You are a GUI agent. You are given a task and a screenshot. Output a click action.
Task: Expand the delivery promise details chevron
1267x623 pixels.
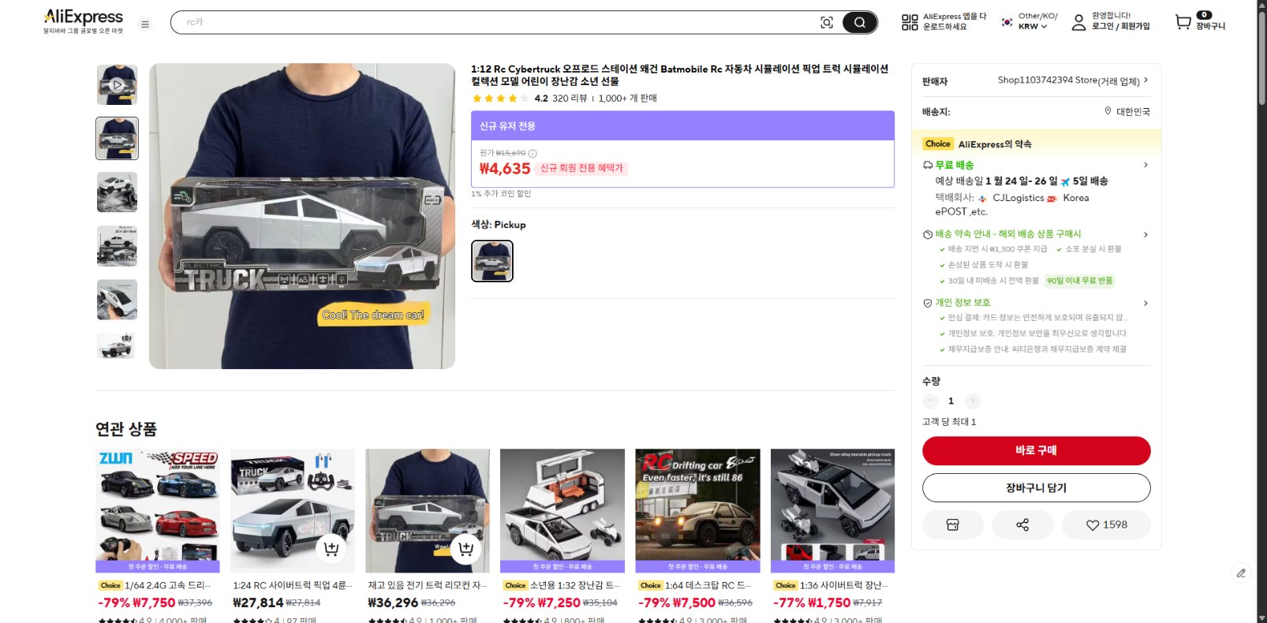point(1146,234)
